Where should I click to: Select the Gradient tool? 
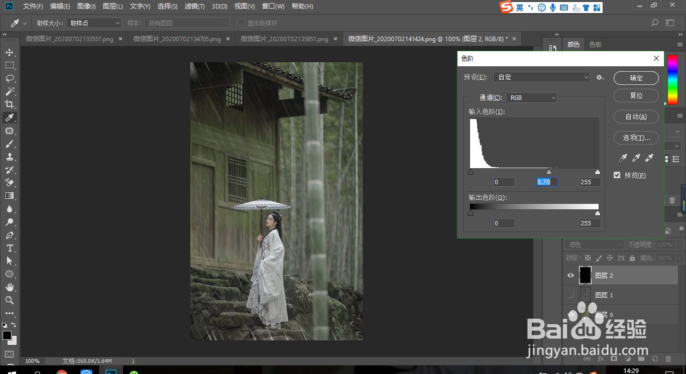point(9,196)
